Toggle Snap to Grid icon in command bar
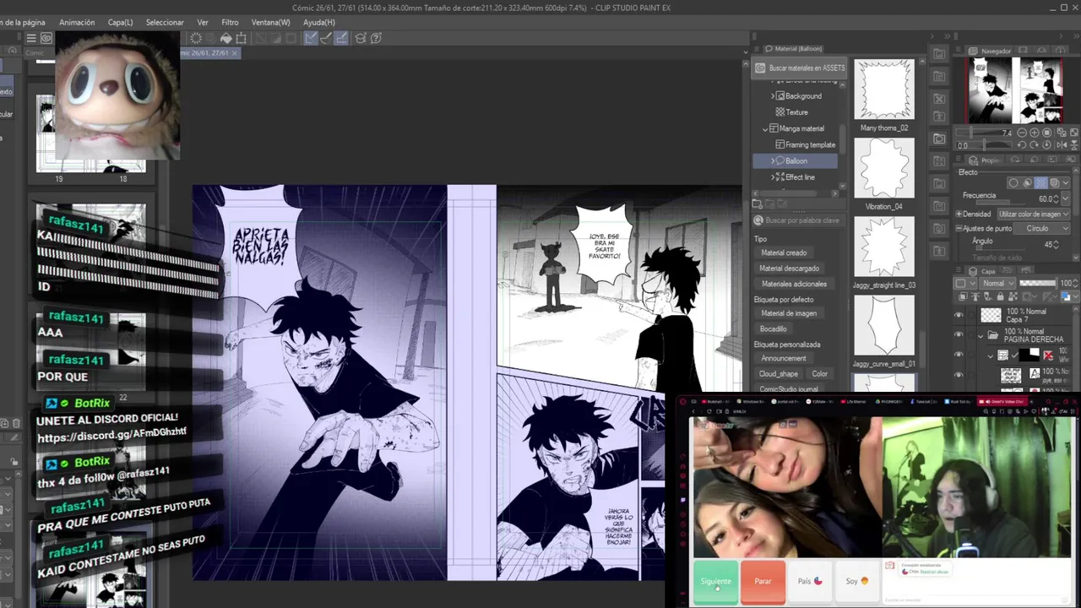The image size is (1081, 608). click(341, 38)
